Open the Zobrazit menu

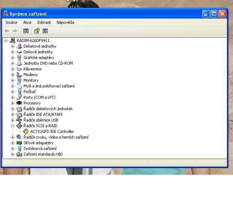[x=44, y=22]
